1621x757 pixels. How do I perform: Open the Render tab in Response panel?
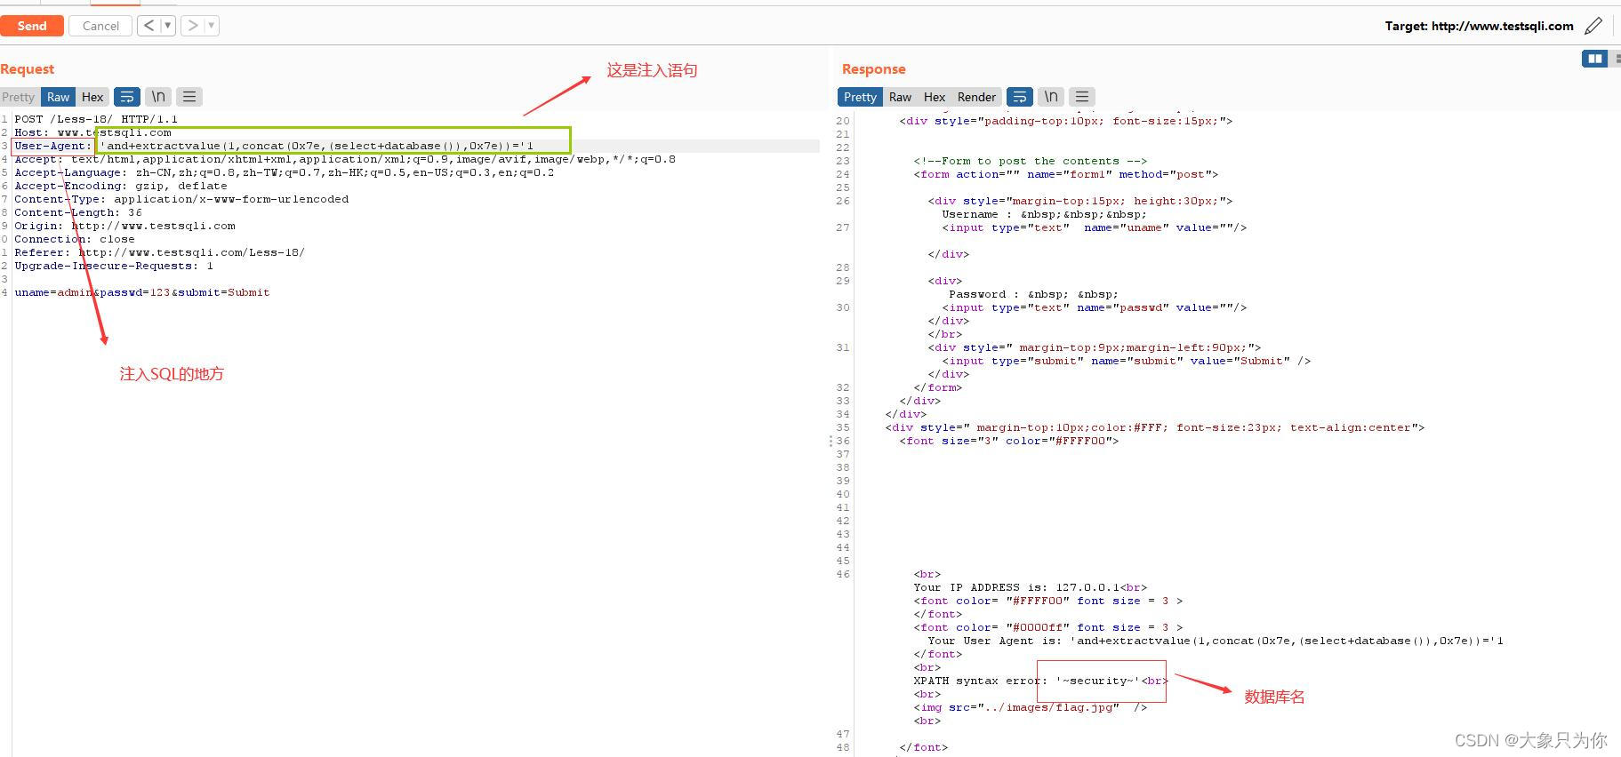point(976,97)
